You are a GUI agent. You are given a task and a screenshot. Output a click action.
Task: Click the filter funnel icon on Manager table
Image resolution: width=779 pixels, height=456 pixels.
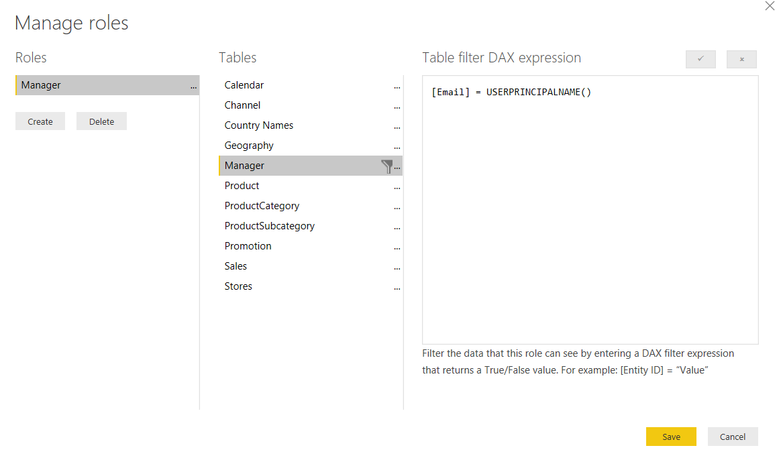click(x=386, y=166)
